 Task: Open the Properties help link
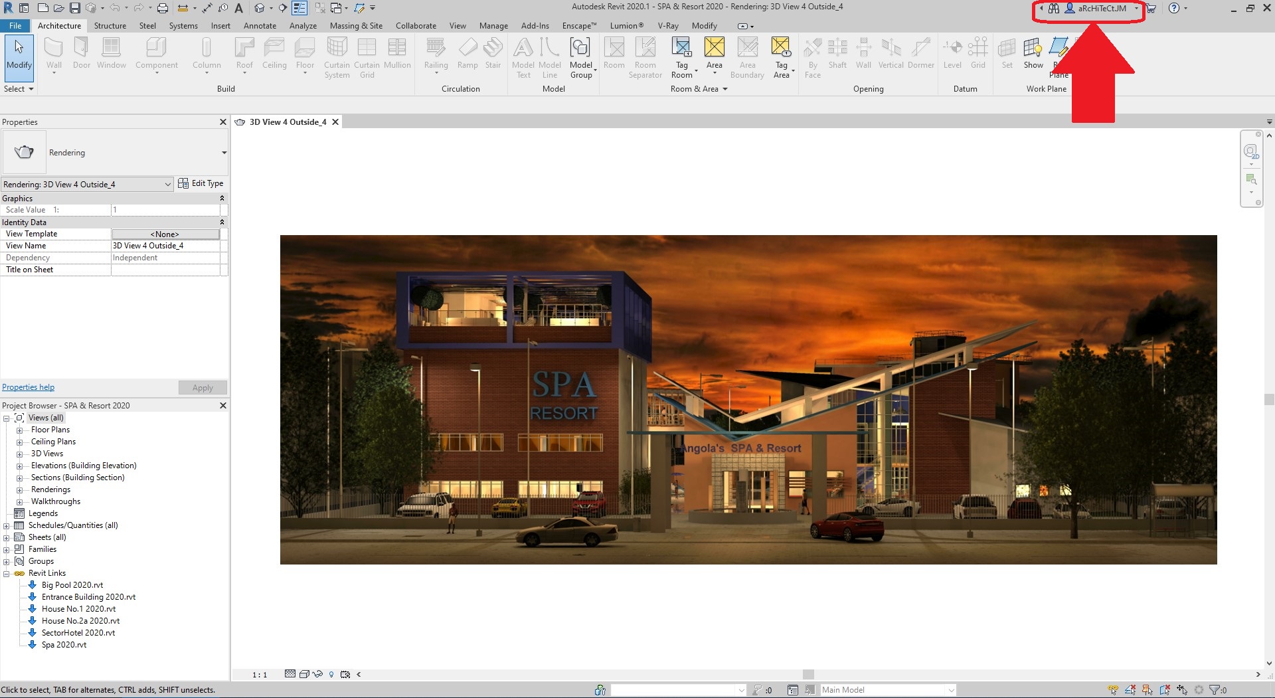[x=28, y=387]
